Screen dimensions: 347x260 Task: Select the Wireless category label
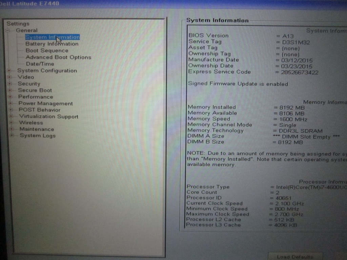click(31, 123)
